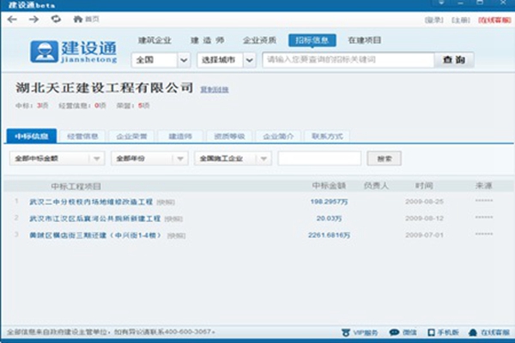Viewport: 515px width, 343px height.
Task: Select 招标信息 in the top navigation
Action: pyautogui.click(x=312, y=40)
